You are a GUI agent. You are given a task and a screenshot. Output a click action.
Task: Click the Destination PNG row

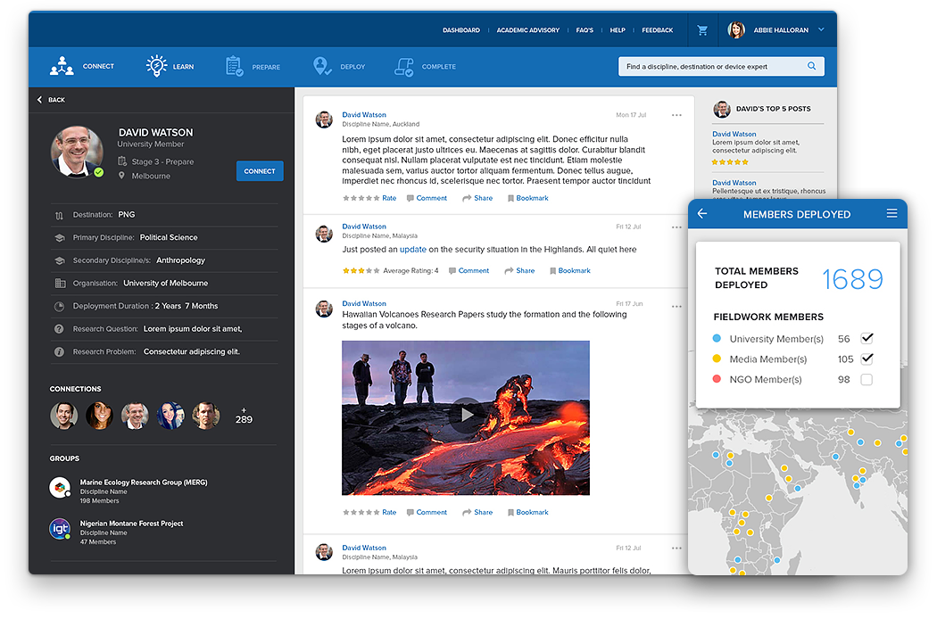[164, 215]
